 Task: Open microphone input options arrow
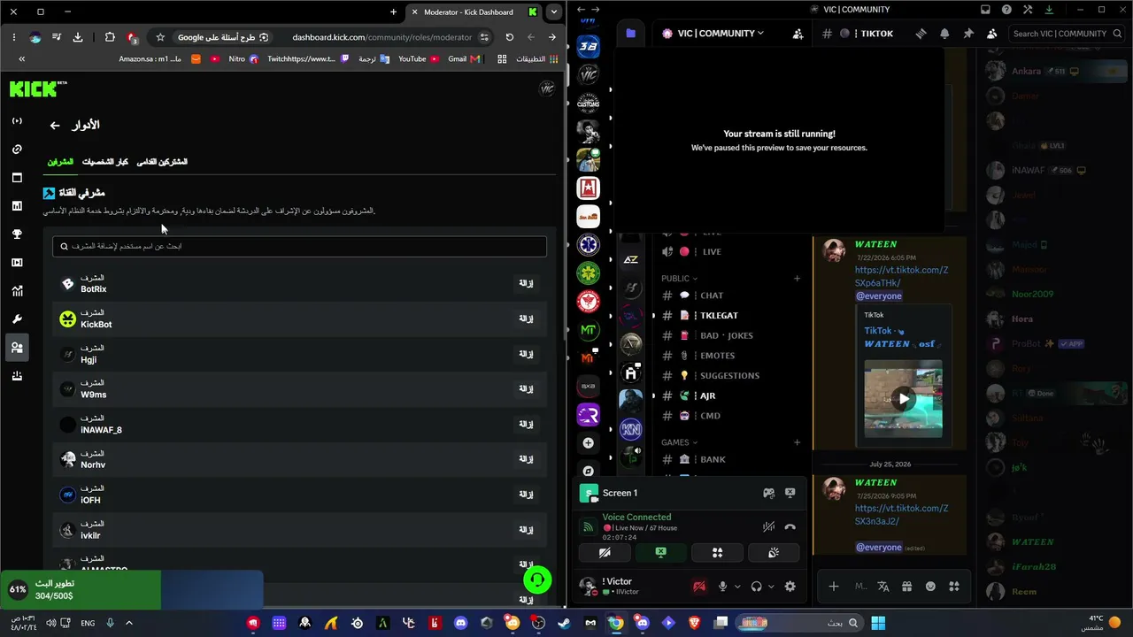point(736,587)
